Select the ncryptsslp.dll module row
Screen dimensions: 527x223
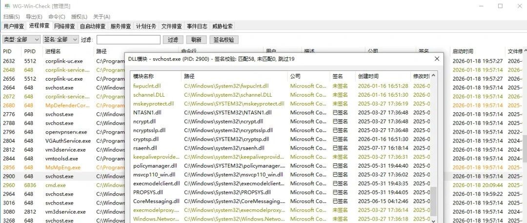281,130
